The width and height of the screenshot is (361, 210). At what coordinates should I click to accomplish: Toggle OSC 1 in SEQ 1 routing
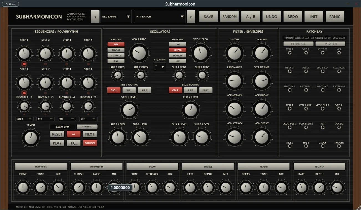pyautogui.click(x=114, y=90)
